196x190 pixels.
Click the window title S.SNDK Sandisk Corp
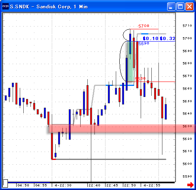(x=49, y=7)
